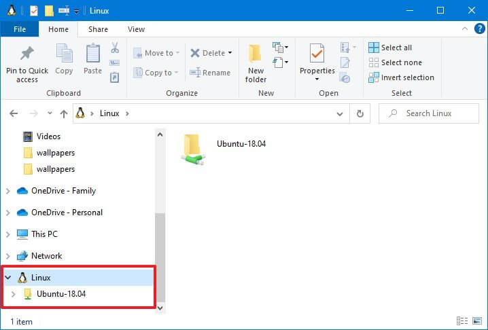Click the Search Linux field
Viewport: 488px width, 330px height.
pyautogui.click(x=429, y=113)
